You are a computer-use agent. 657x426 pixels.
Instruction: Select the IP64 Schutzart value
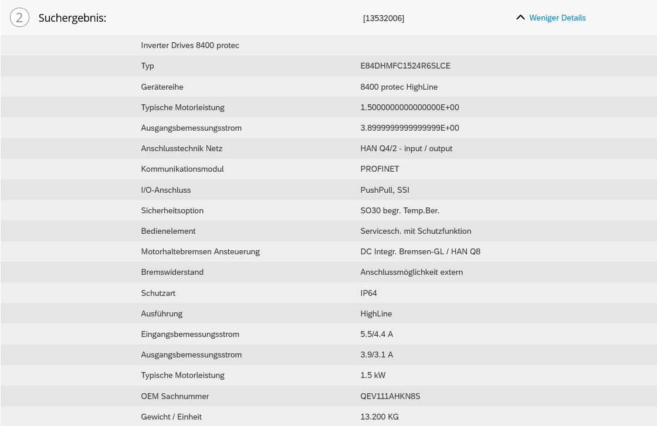tap(368, 293)
